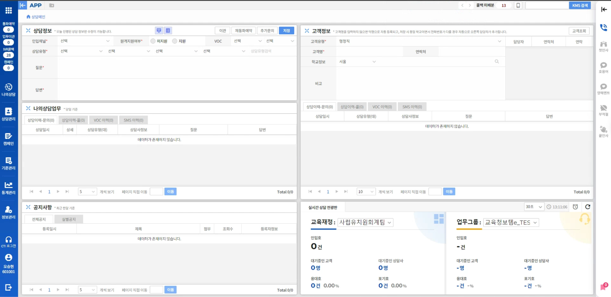Click the 이관 button
The width and height of the screenshot is (611, 297).
tap(223, 30)
